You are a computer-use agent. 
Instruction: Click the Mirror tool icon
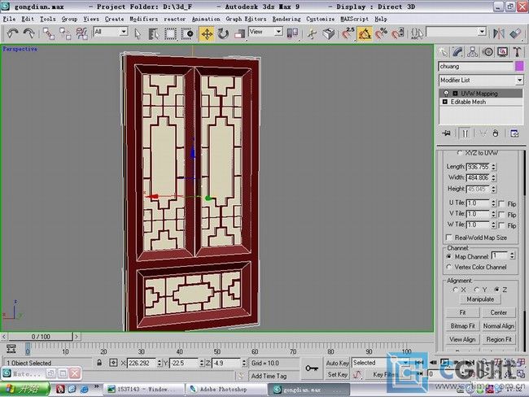[499, 33]
